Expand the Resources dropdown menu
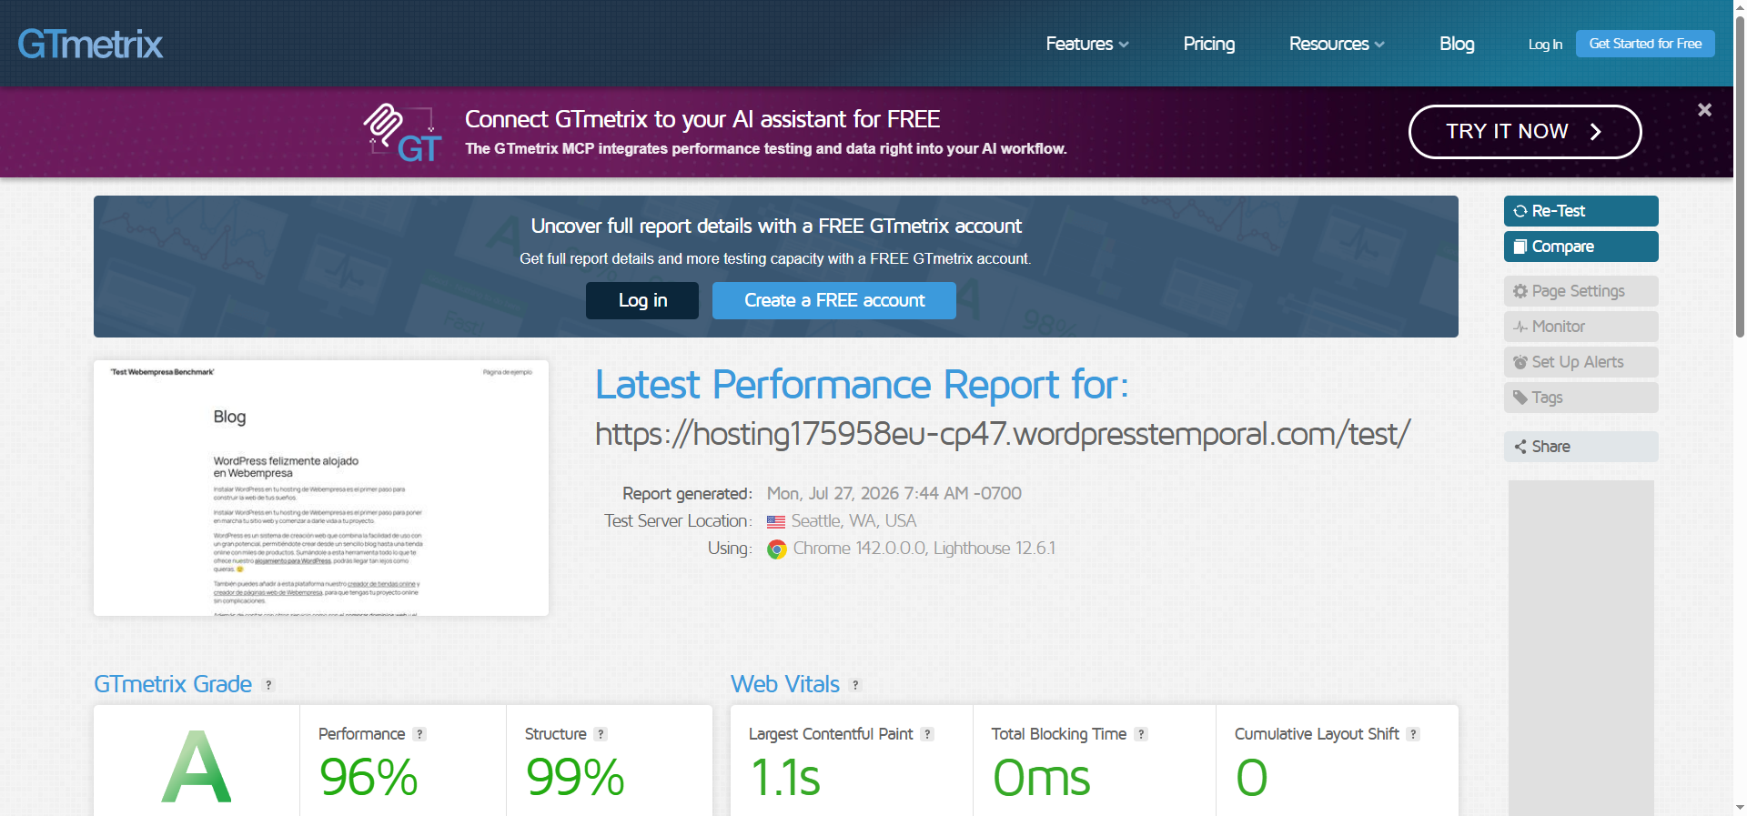The height and width of the screenshot is (816, 1747). [x=1337, y=44]
